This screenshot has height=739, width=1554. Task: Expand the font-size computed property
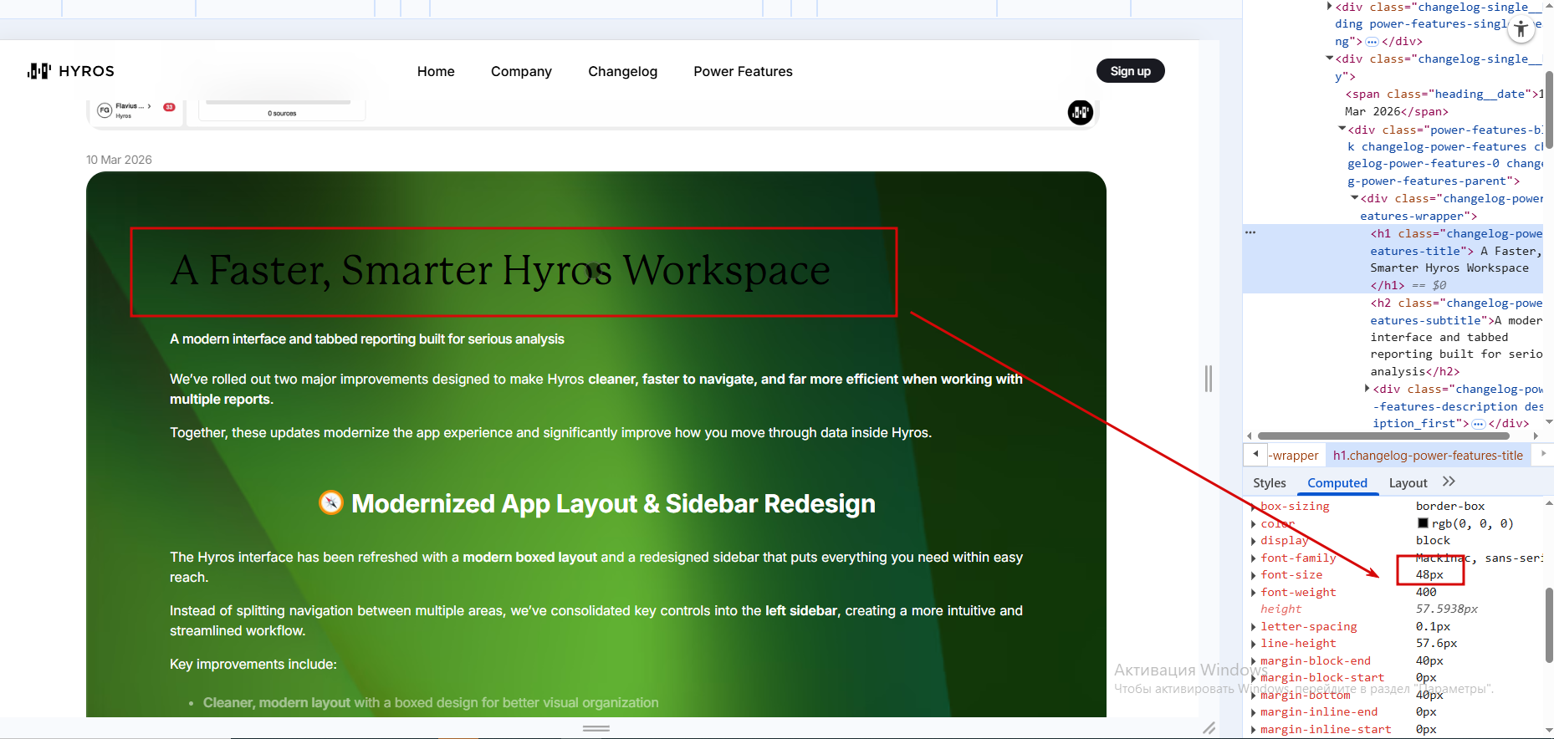1254,575
